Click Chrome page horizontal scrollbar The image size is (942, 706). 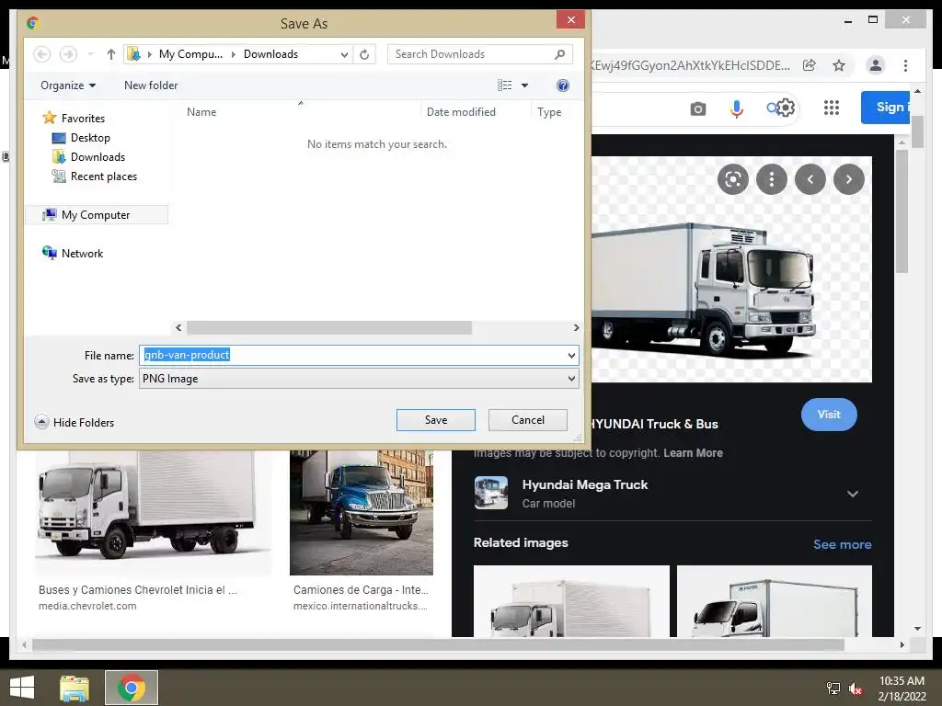(439, 644)
